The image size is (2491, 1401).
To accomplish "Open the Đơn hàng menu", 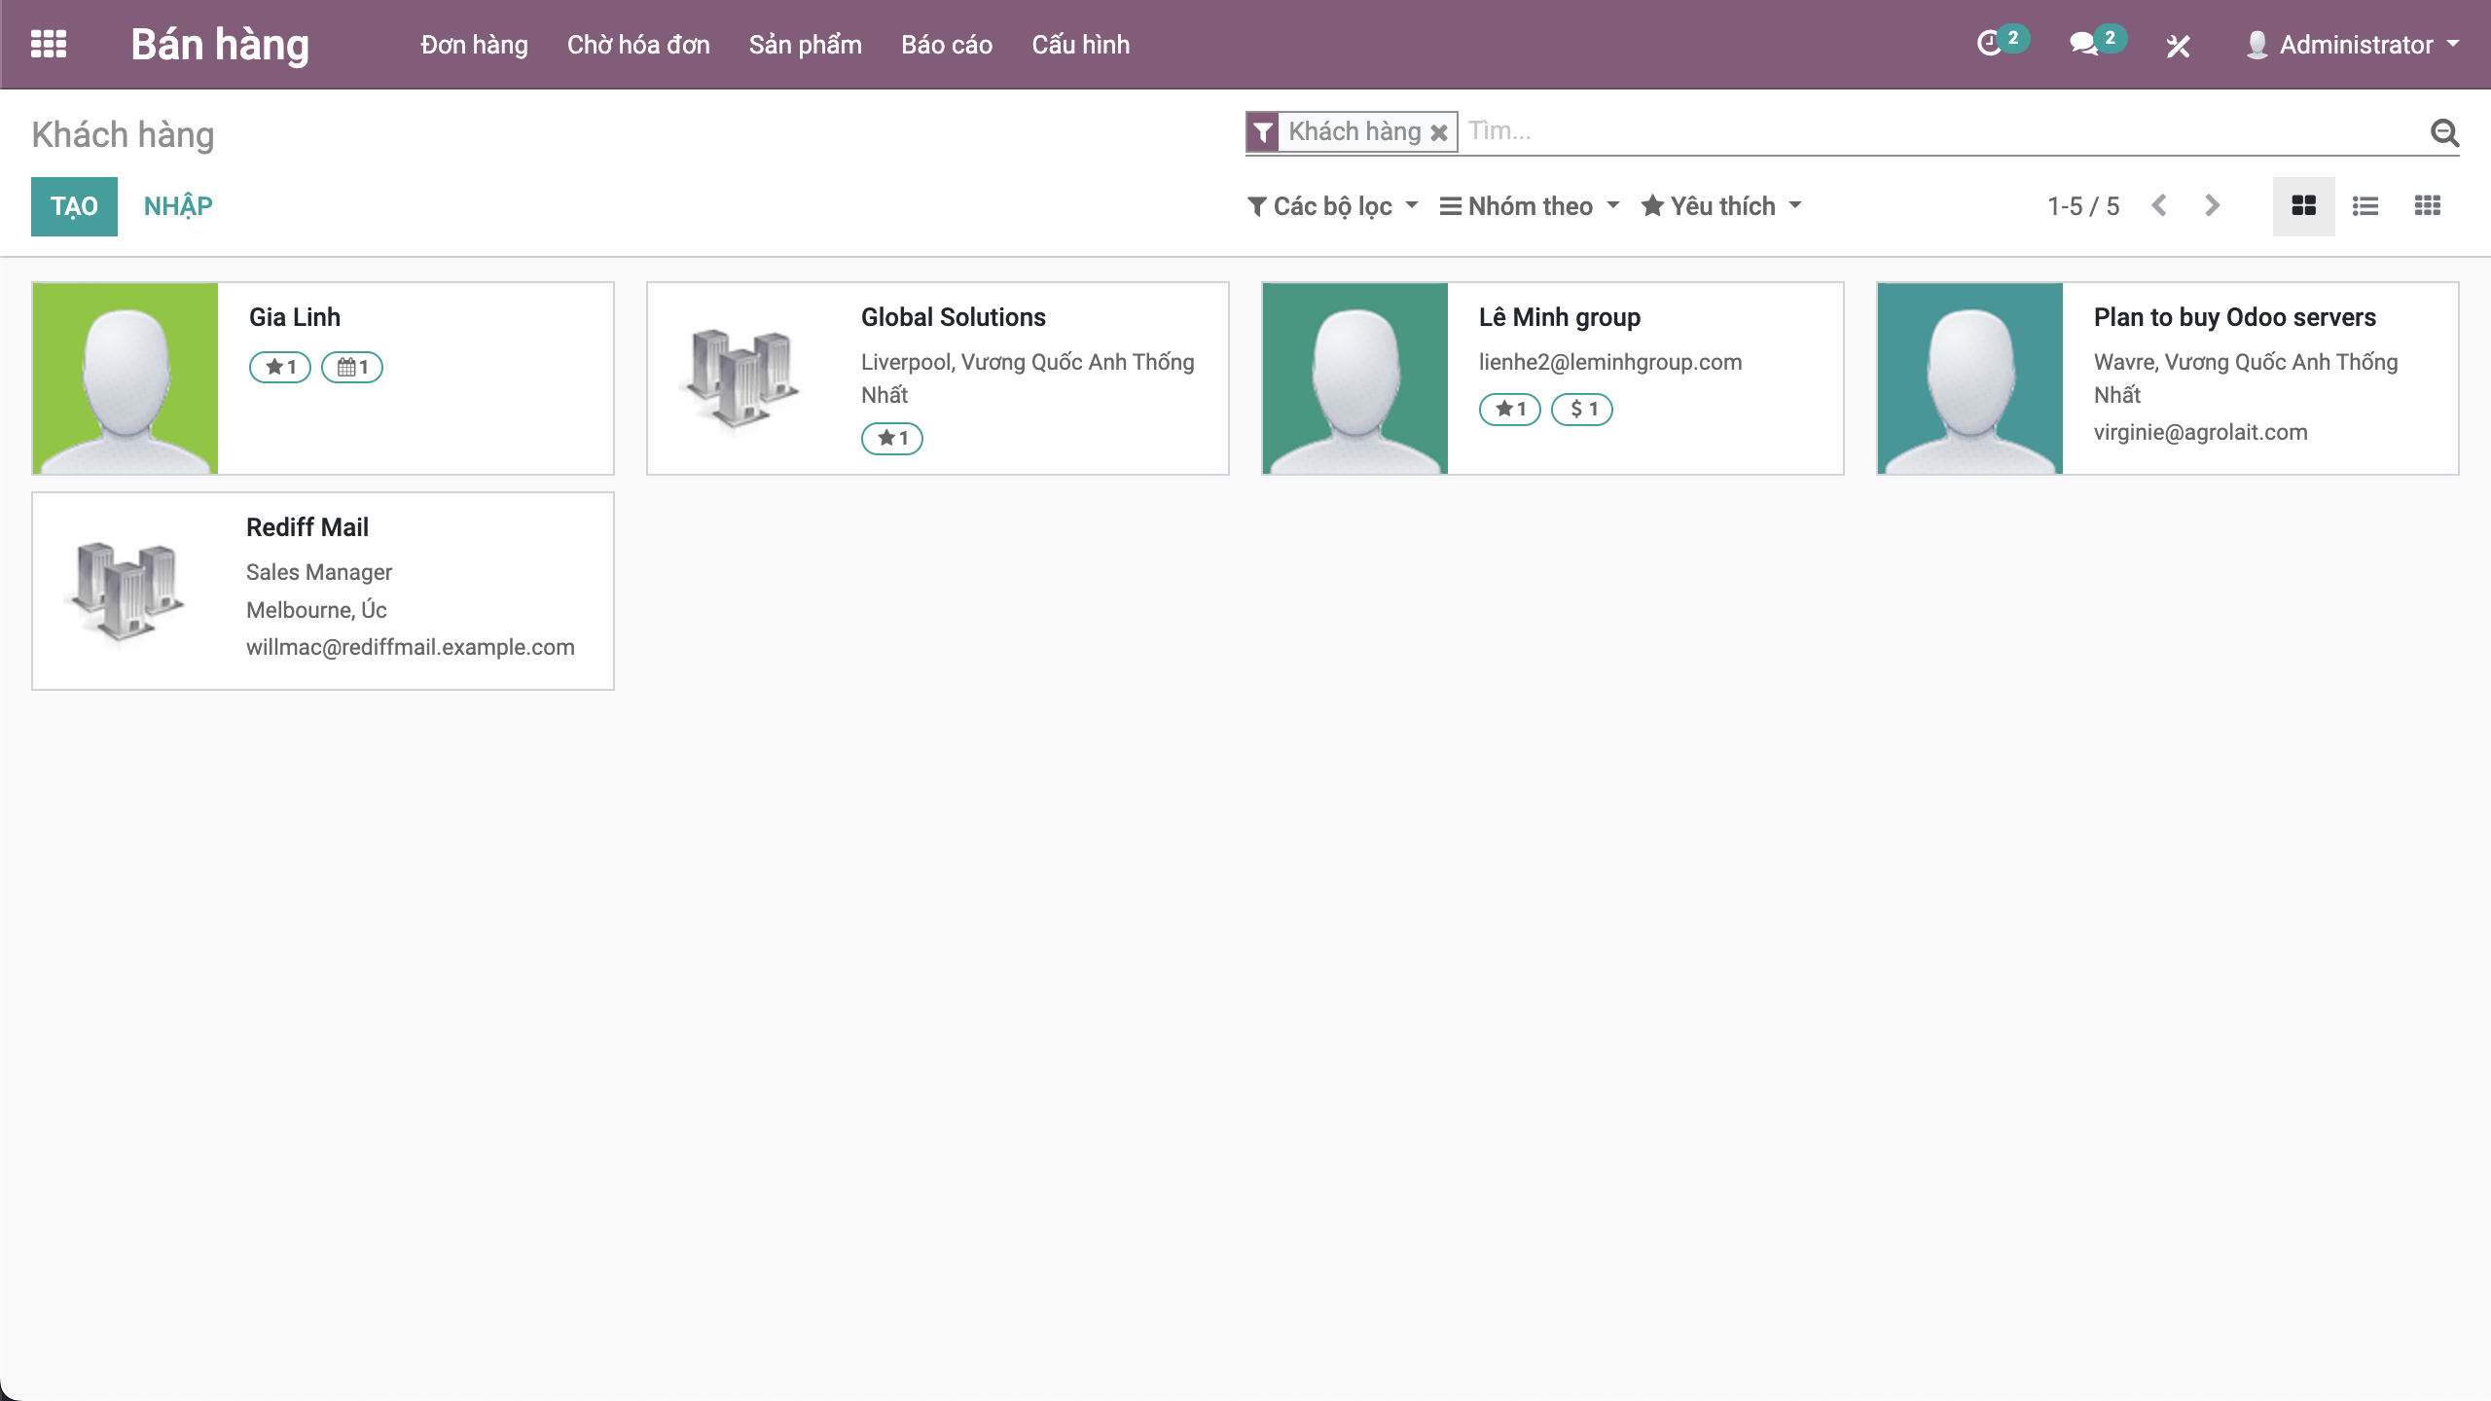I will click(474, 45).
